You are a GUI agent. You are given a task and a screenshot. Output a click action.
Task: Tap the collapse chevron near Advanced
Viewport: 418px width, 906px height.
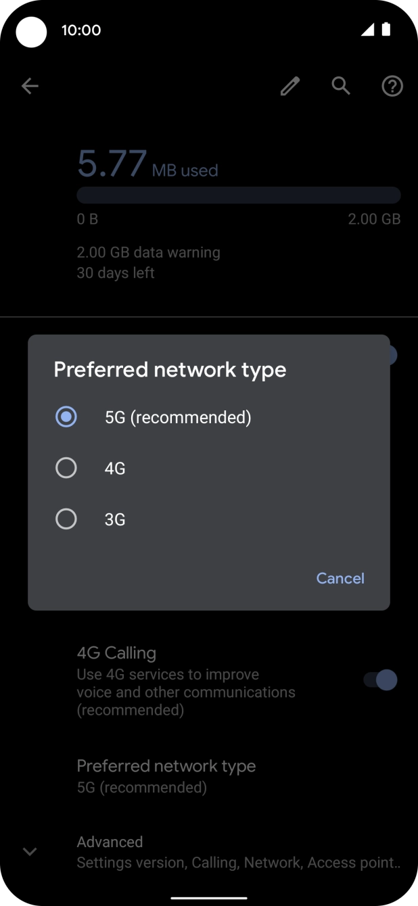30,851
